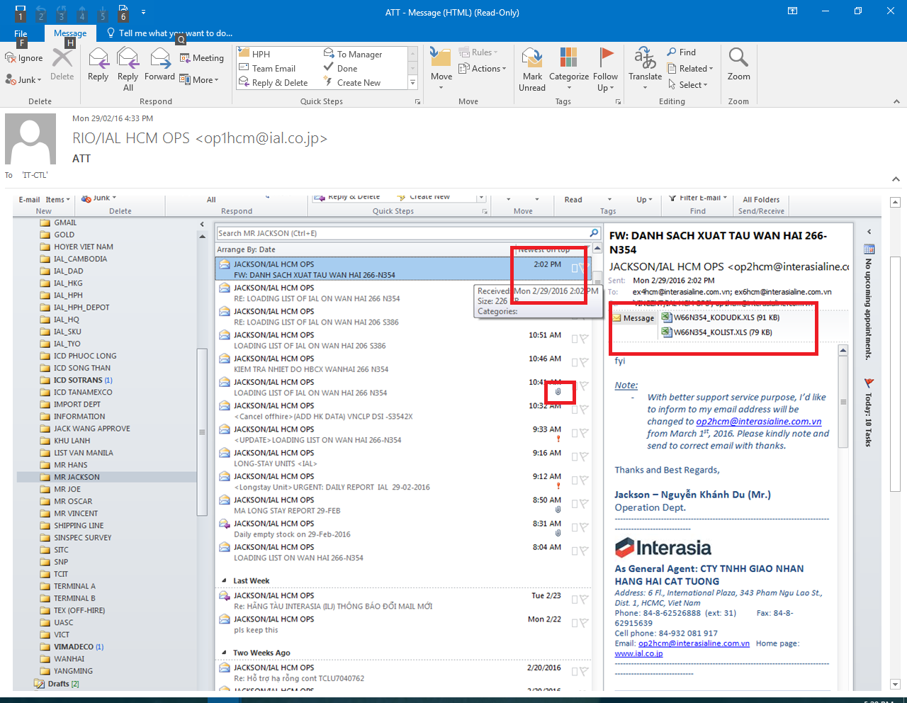Open the Follow Up flag menu
Screen dimensions: 907x703
[606, 69]
